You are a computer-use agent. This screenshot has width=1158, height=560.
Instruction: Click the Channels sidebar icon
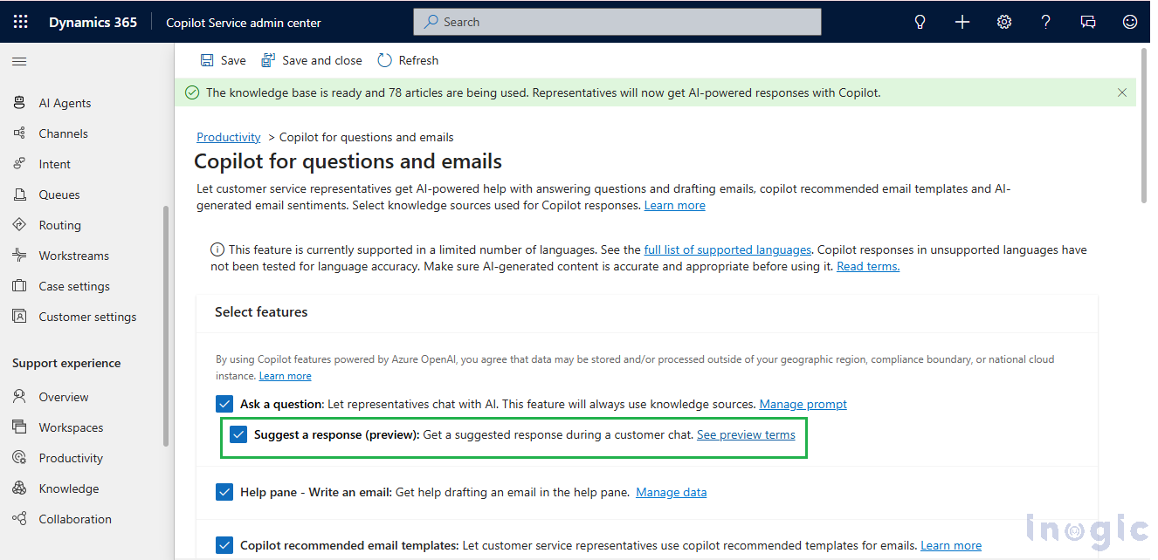[19, 133]
